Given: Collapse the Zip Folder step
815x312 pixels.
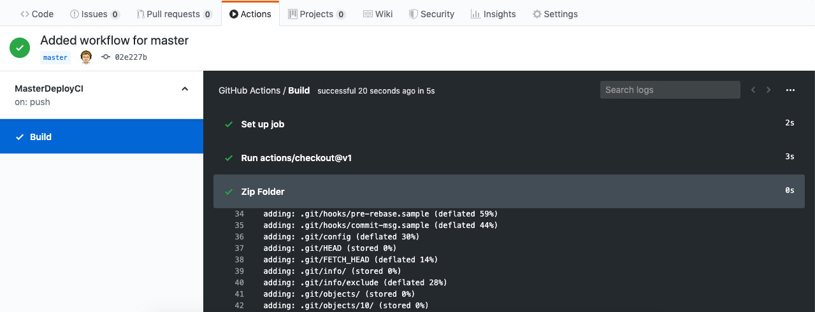Looking at the screenshot, I should tap(263, 192).
